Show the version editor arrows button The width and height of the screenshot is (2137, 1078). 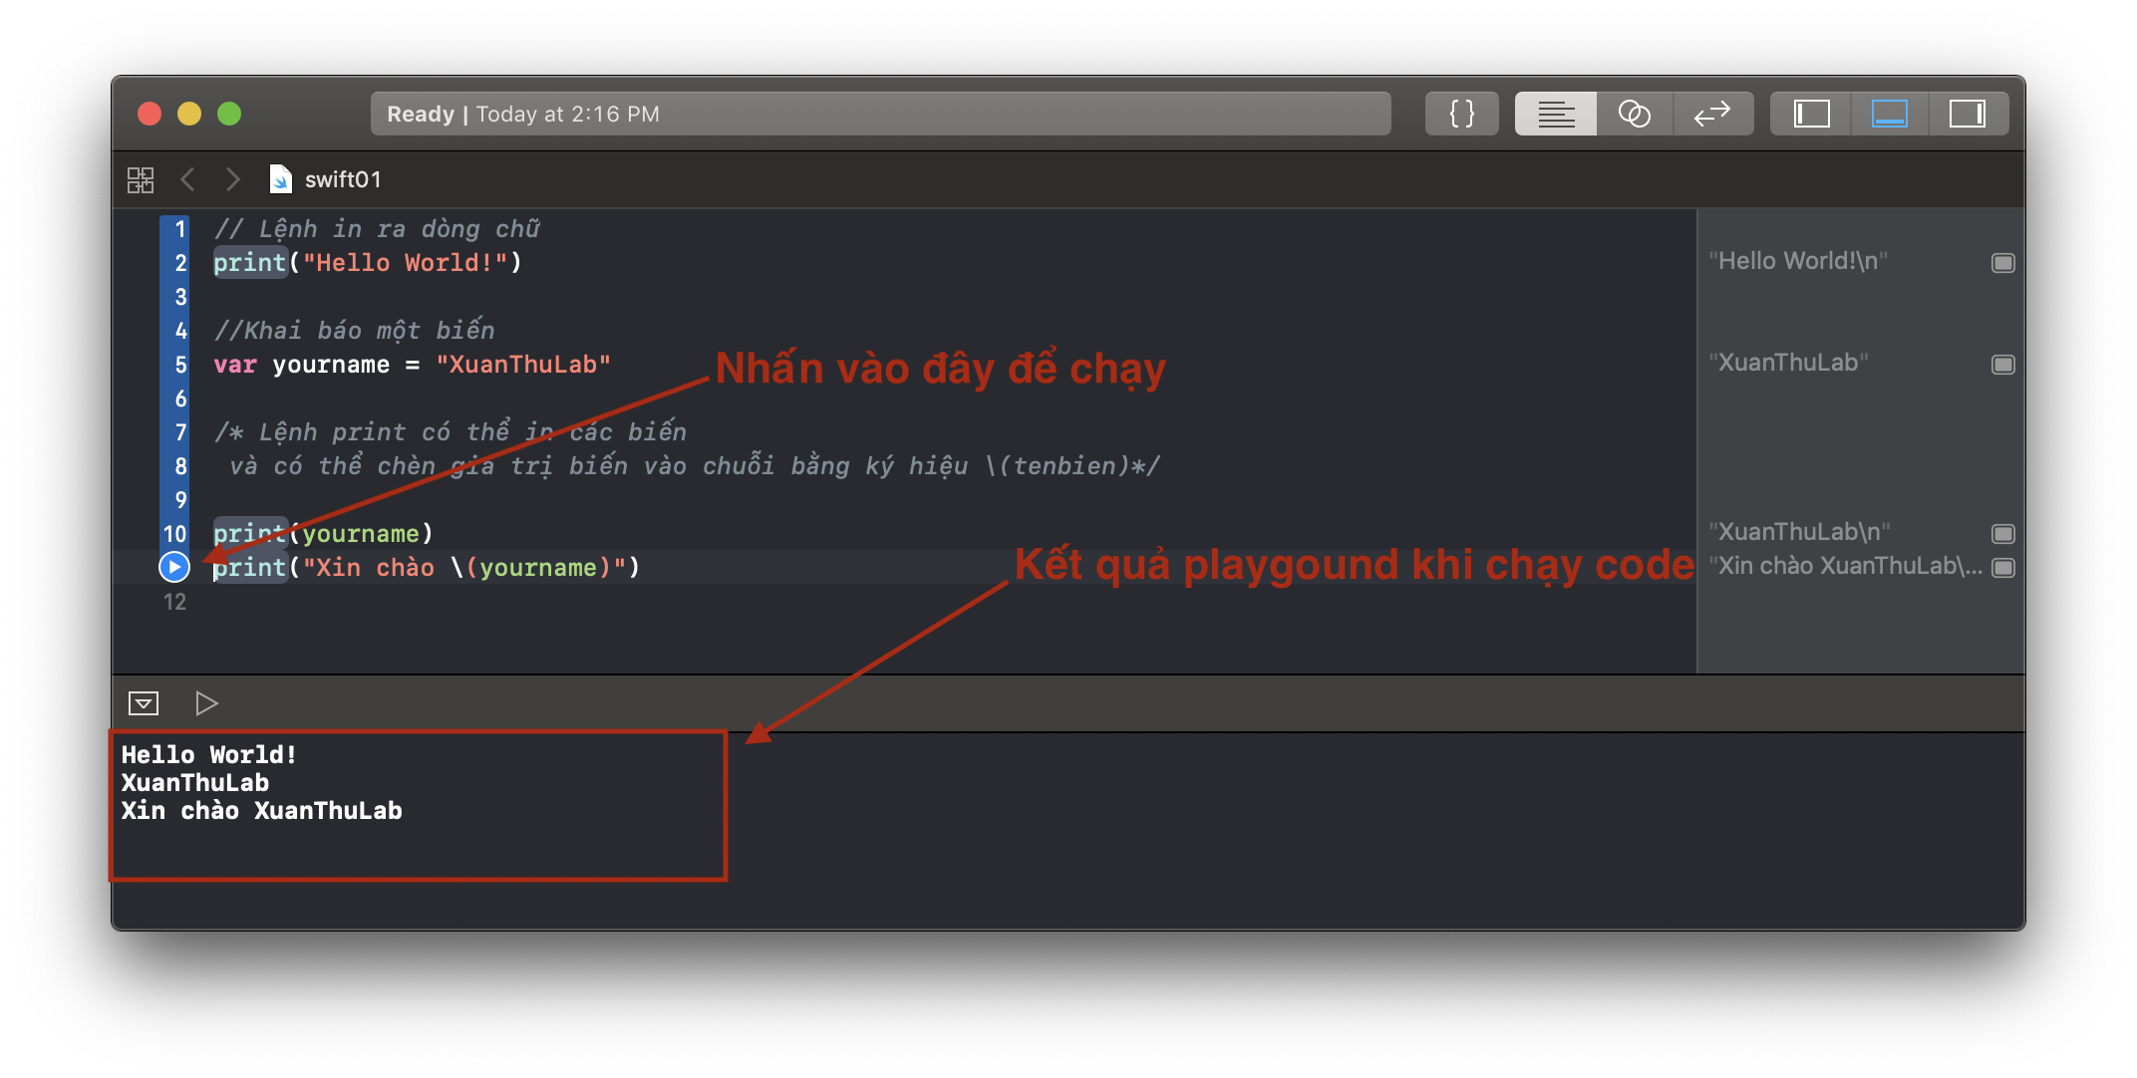(x=1712, y=114)
